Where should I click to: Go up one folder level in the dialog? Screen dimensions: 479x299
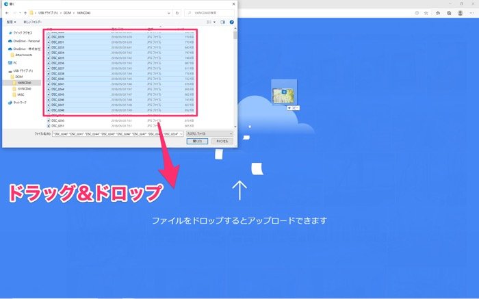point(25,13)
